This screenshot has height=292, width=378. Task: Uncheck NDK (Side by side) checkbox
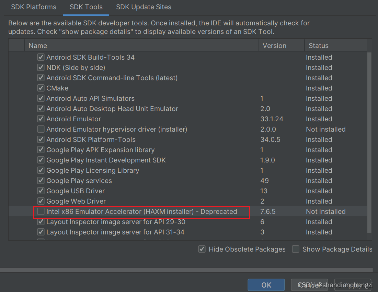pyautogui.click(x=41, y=68)
